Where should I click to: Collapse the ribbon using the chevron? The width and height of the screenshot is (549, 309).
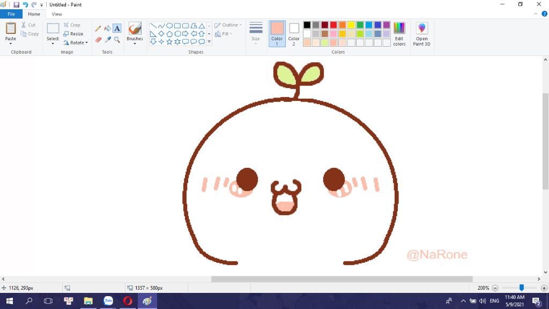[536, 14]
